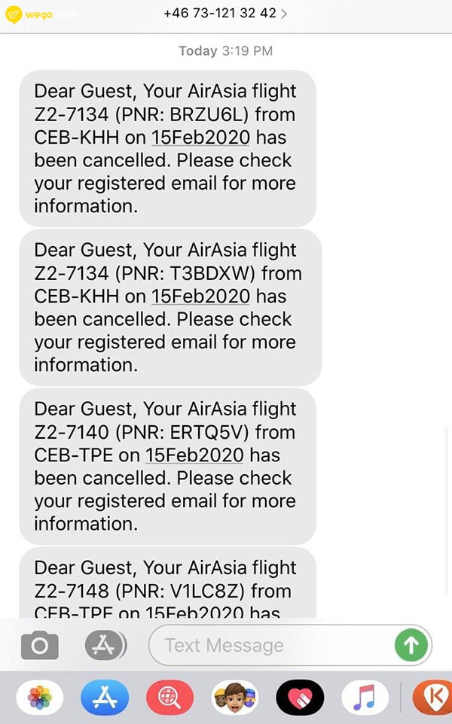Tap the Today 3:19 PM timestamp
The image size is (452, 724).
coord(226,51)
